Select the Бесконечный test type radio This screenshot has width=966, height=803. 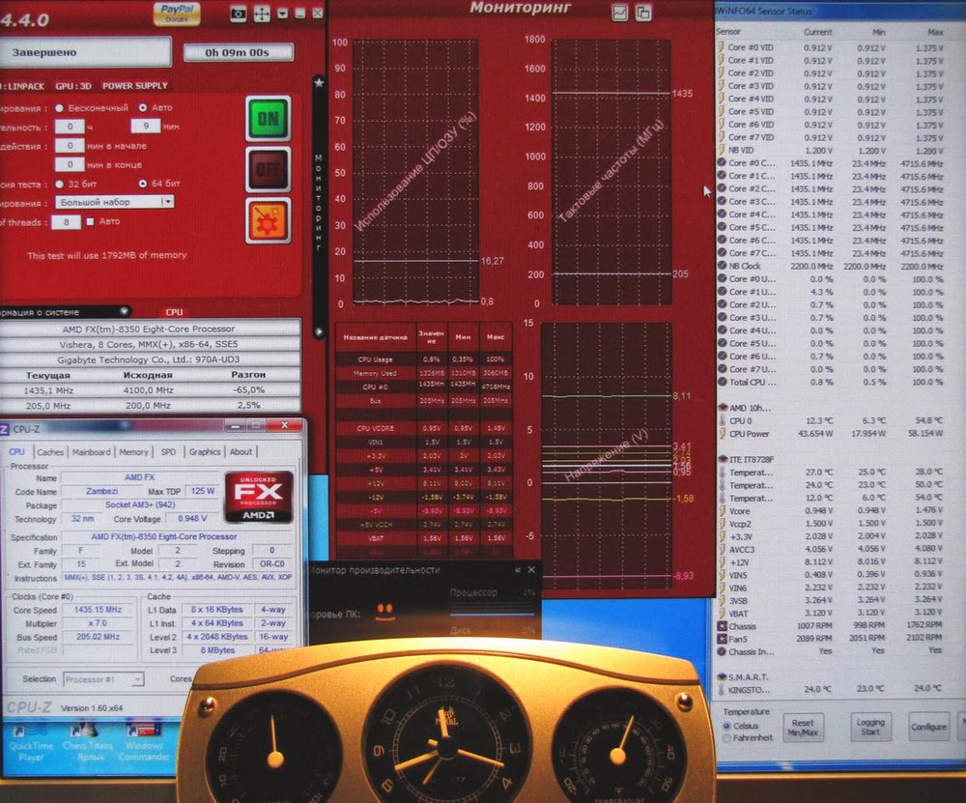click(60, 108)
